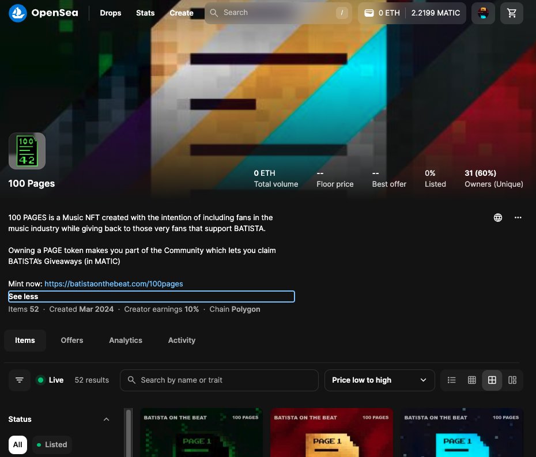Open the globe website link icon
The width and height of the screenshot is (536, 457).
(498, 217)
